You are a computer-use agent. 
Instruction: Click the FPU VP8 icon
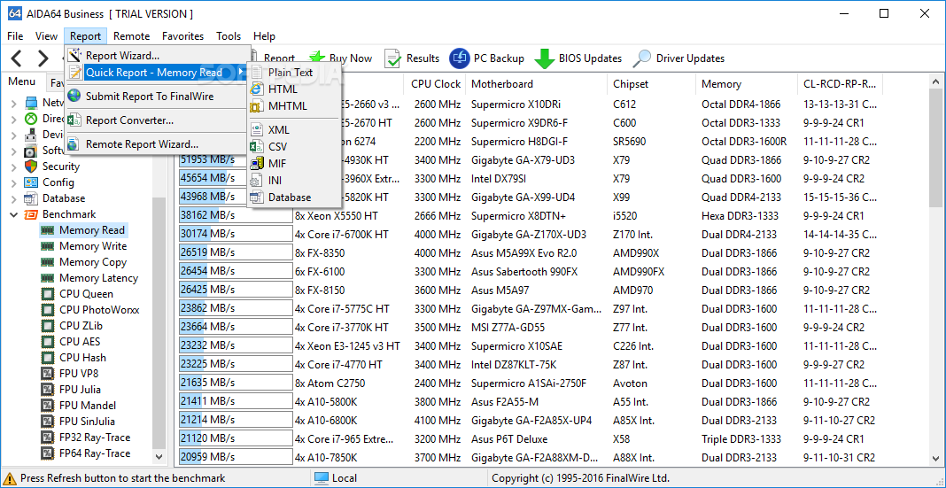(x=47, y=374)
